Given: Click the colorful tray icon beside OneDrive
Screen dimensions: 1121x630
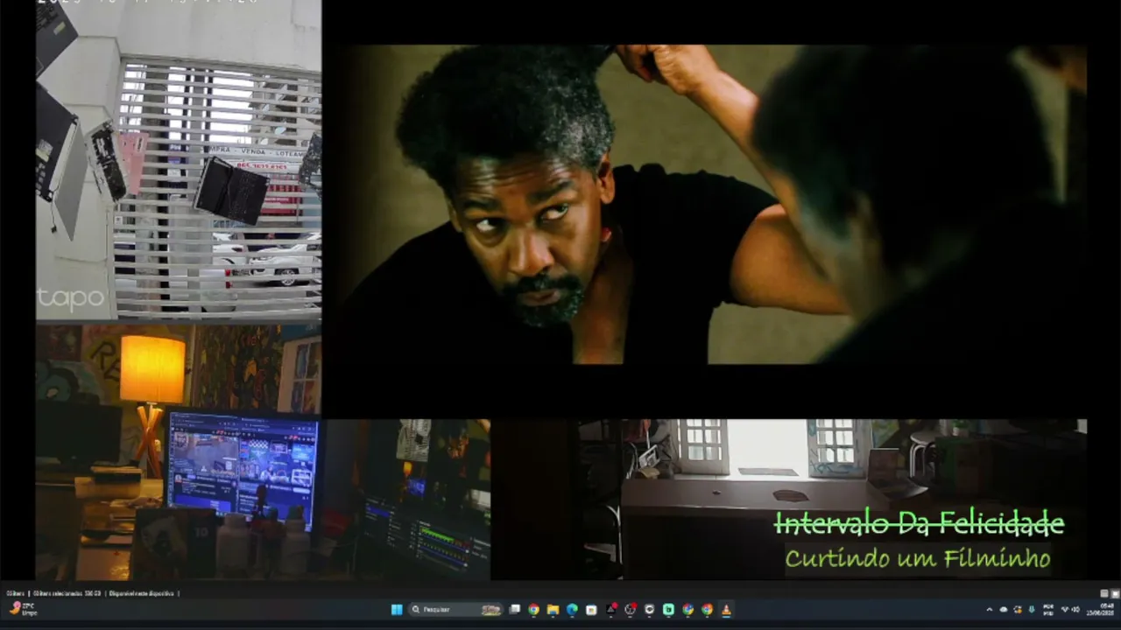Looking at the screenshot, I should coord(1018,610).
